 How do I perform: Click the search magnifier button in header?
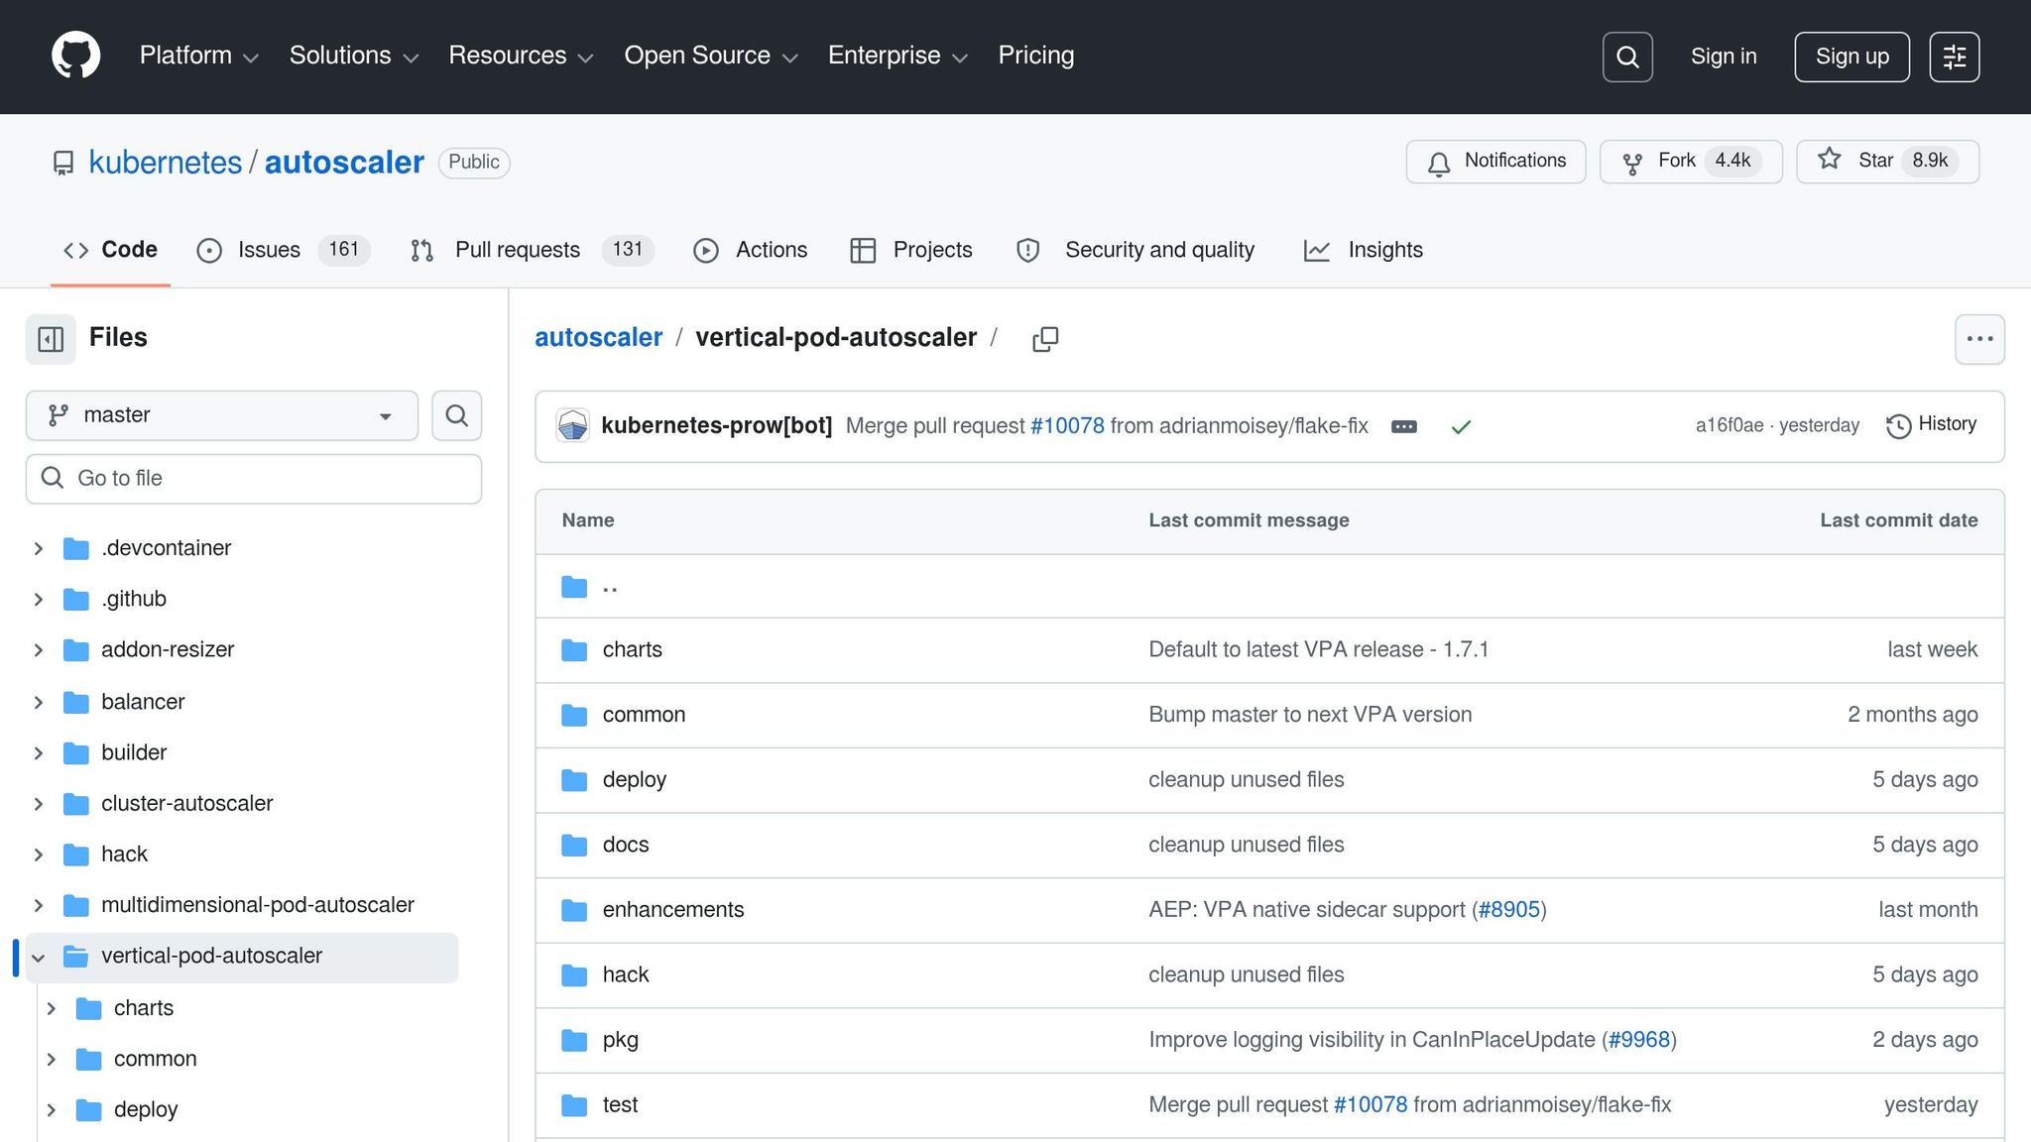point(1627,57)
